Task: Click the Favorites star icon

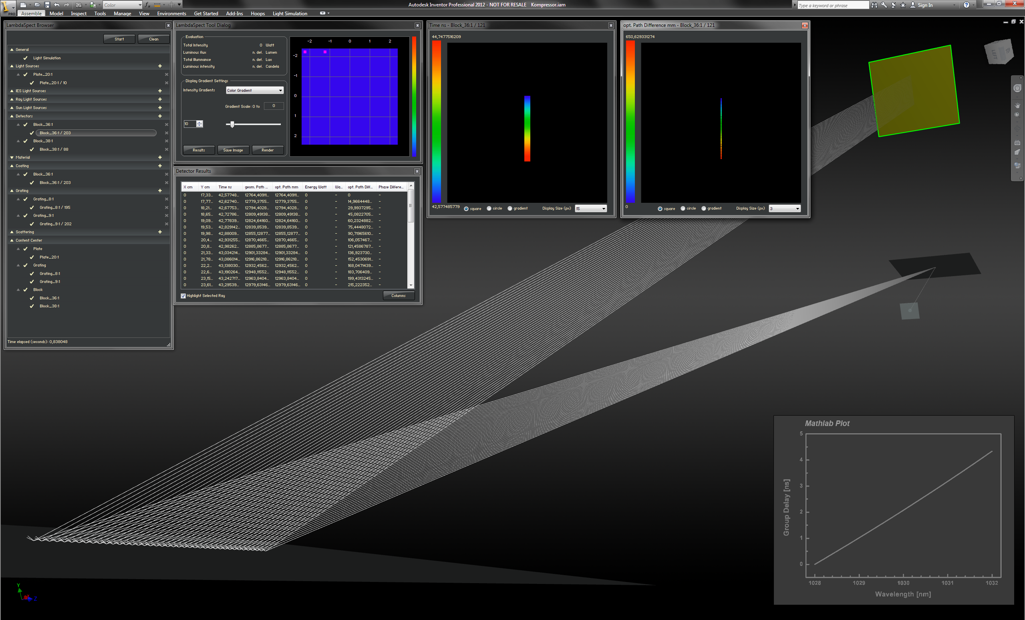Action: pyautogui.click(x=903, y=5)
